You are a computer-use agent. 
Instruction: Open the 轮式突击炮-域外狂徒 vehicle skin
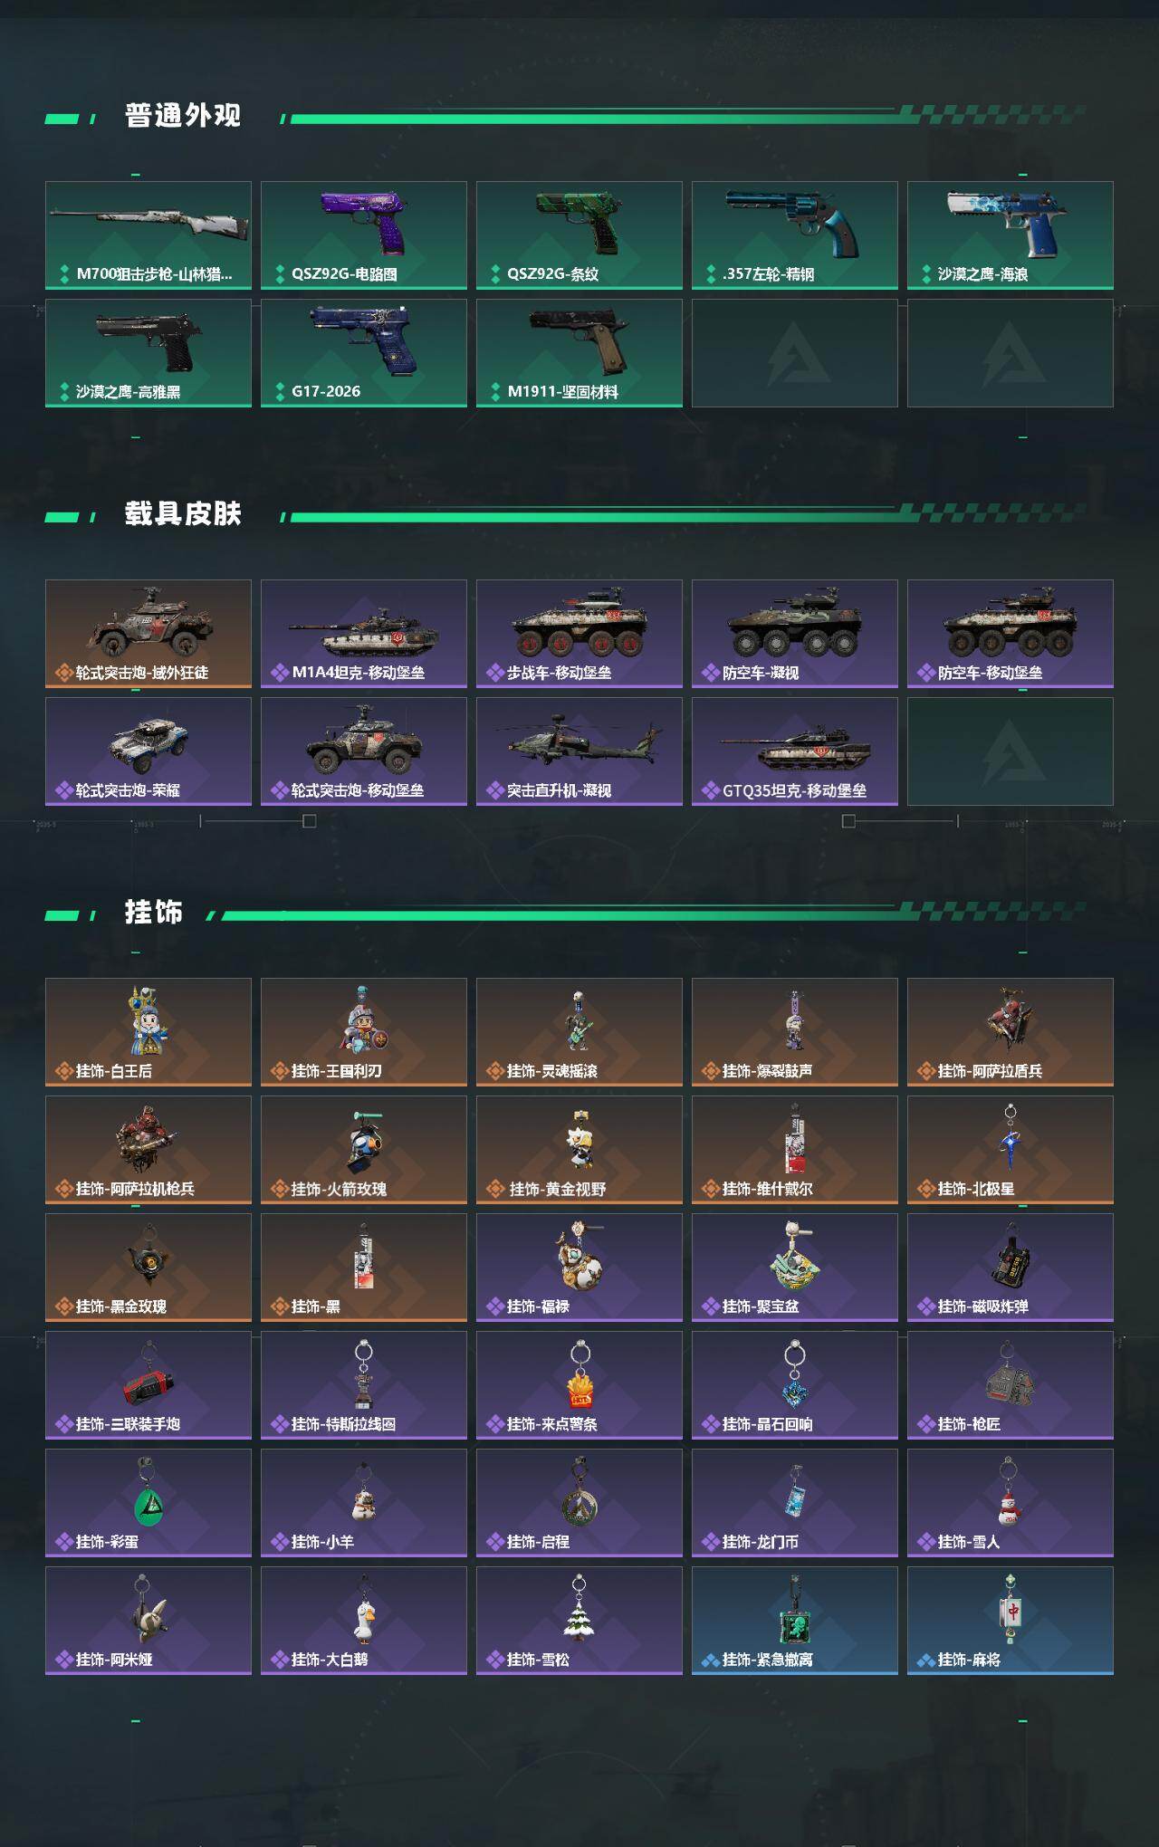click(x=148, y=634)
